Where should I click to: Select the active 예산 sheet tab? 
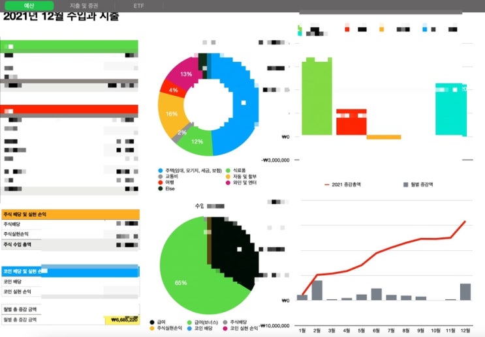29,6
